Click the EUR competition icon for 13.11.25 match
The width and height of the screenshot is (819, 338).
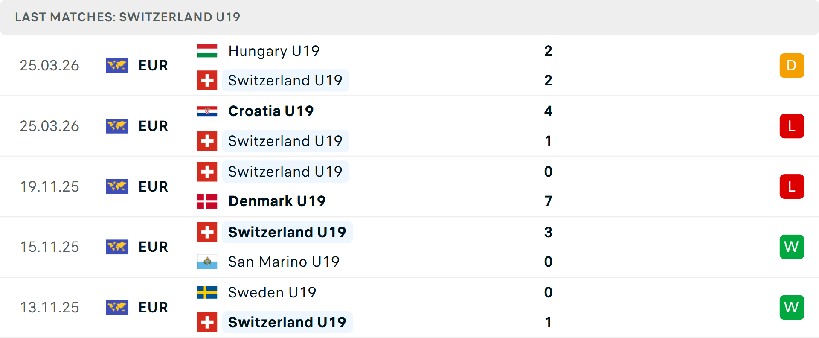[117, 307]
